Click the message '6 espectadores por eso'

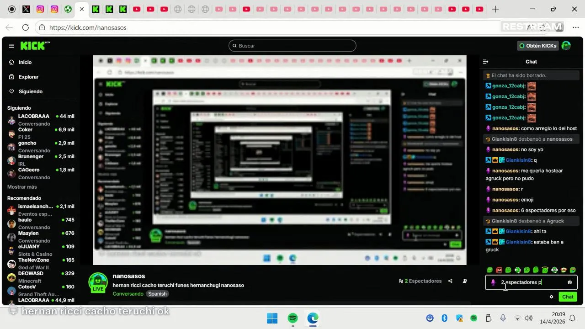[x=531, y=210]
